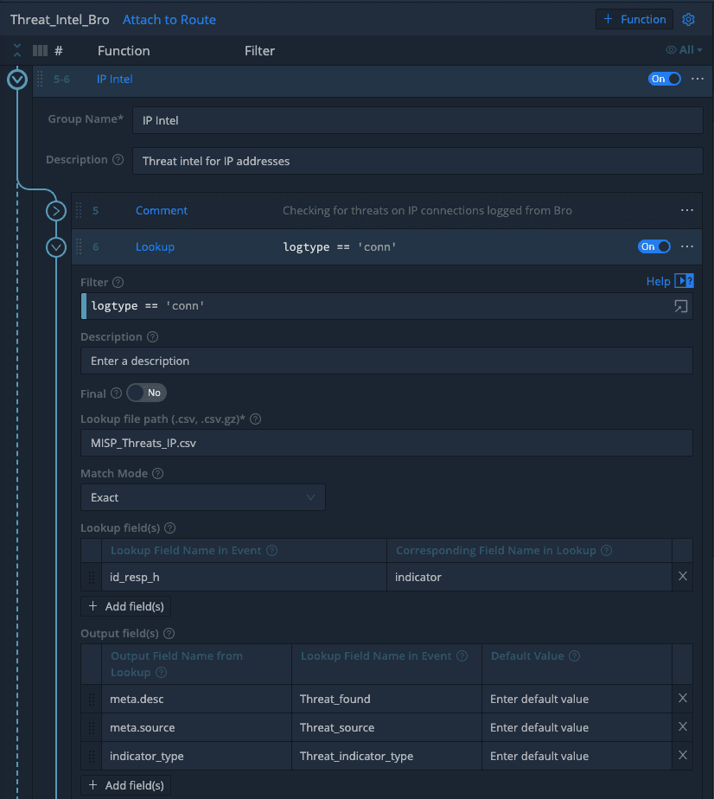Toggle the Final switch from No

[x=146, y=393]
